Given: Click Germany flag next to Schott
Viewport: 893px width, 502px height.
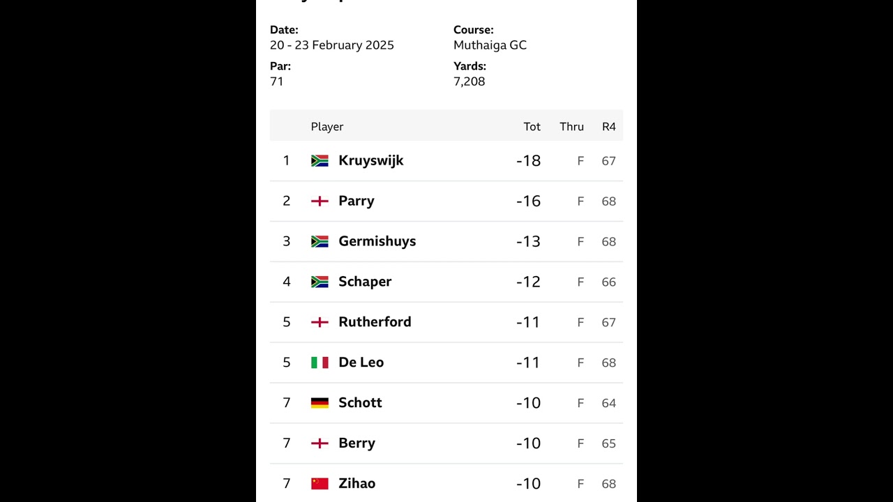Looking at the screenshot, I should point(320,403).
